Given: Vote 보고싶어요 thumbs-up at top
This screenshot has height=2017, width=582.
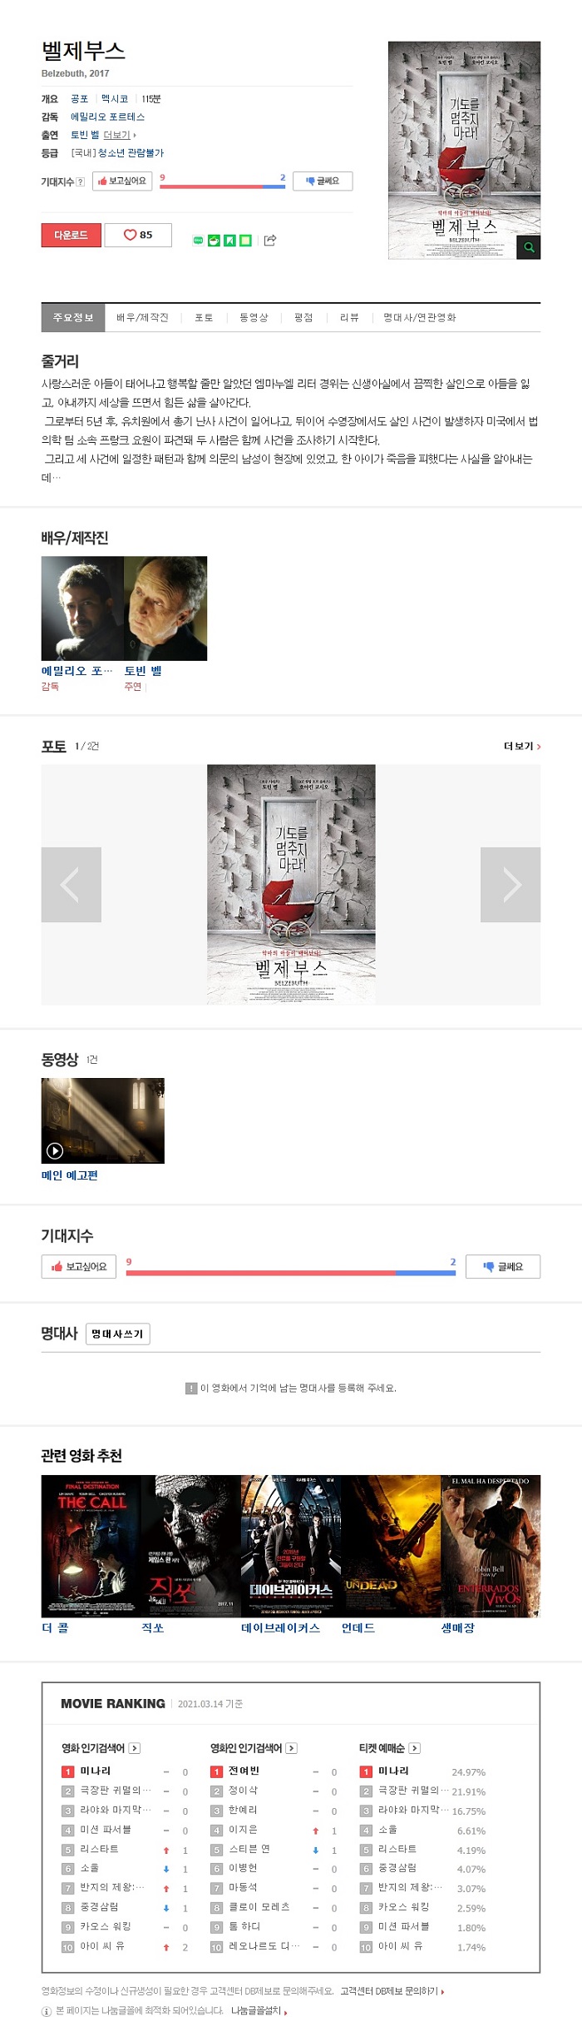Looking at the screenshot, I should [x=121, y=181].
